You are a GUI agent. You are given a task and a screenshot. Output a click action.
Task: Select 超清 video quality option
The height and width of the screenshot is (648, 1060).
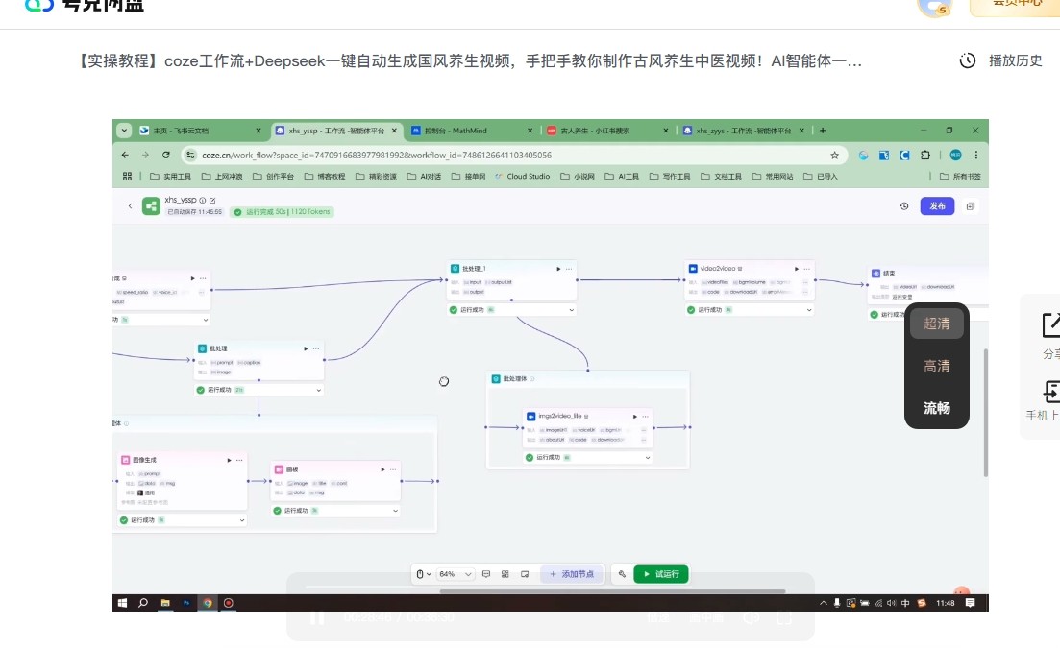(x=937, y=324)
